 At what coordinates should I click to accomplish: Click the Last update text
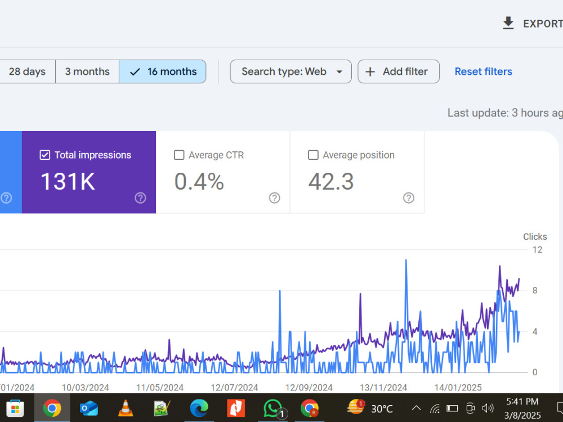coord(505,113)
